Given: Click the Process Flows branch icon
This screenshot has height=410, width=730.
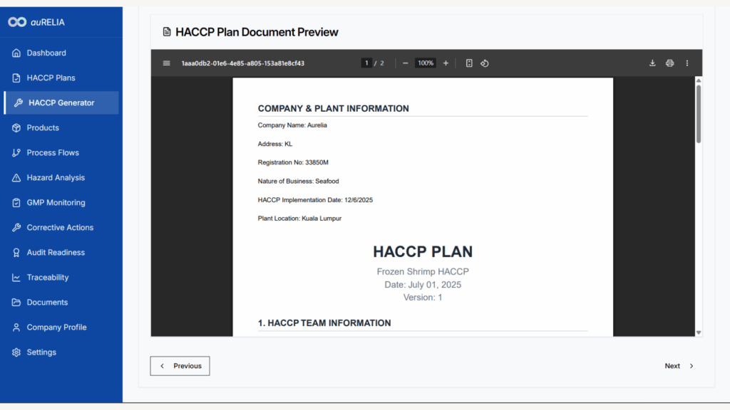Looking at the screenshot, I should [16, 152].
